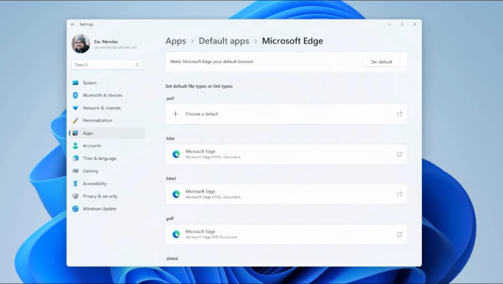Go to Network & internet page
This screenshot has width=503, height=284.
click(x=102, y=108)
